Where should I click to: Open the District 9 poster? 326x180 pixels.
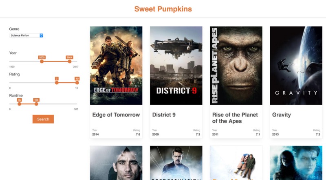pos(176,66)
